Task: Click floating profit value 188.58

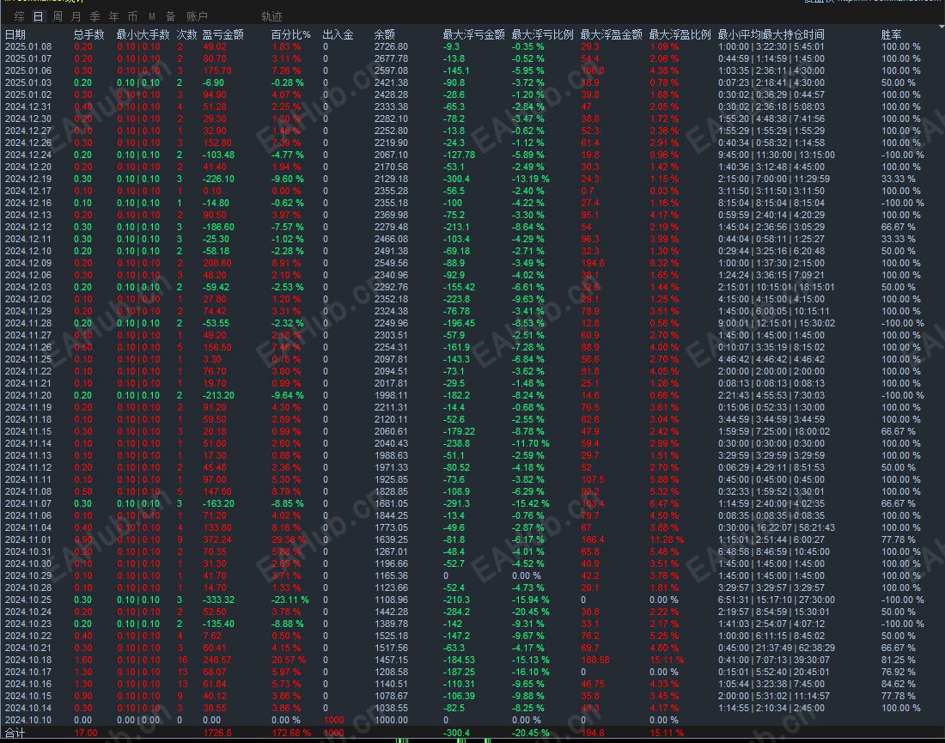Action: pyautogui.click(x=594, y=660)
